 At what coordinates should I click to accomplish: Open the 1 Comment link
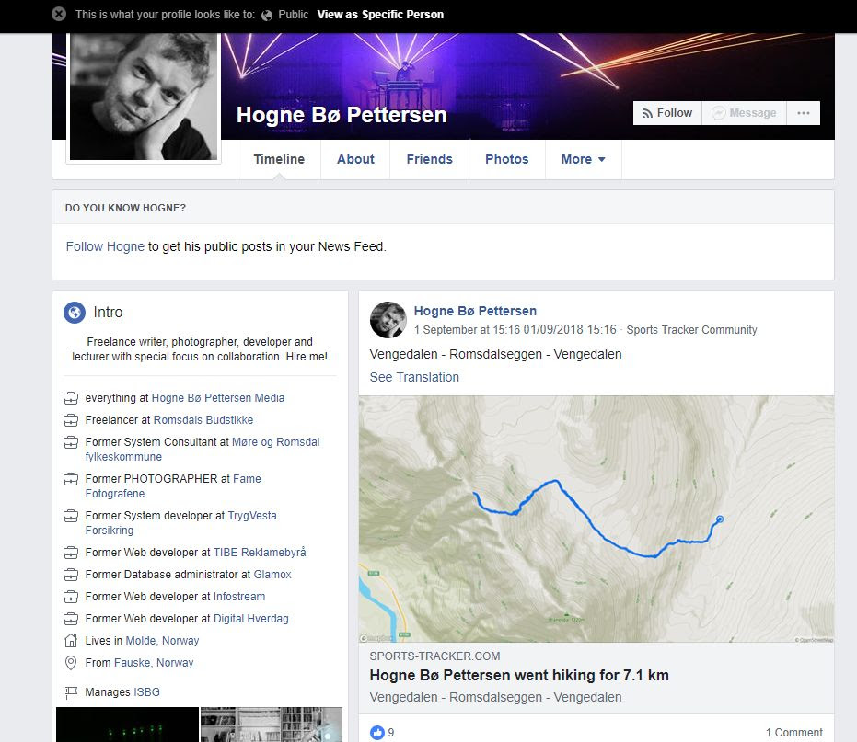(793, 733)
